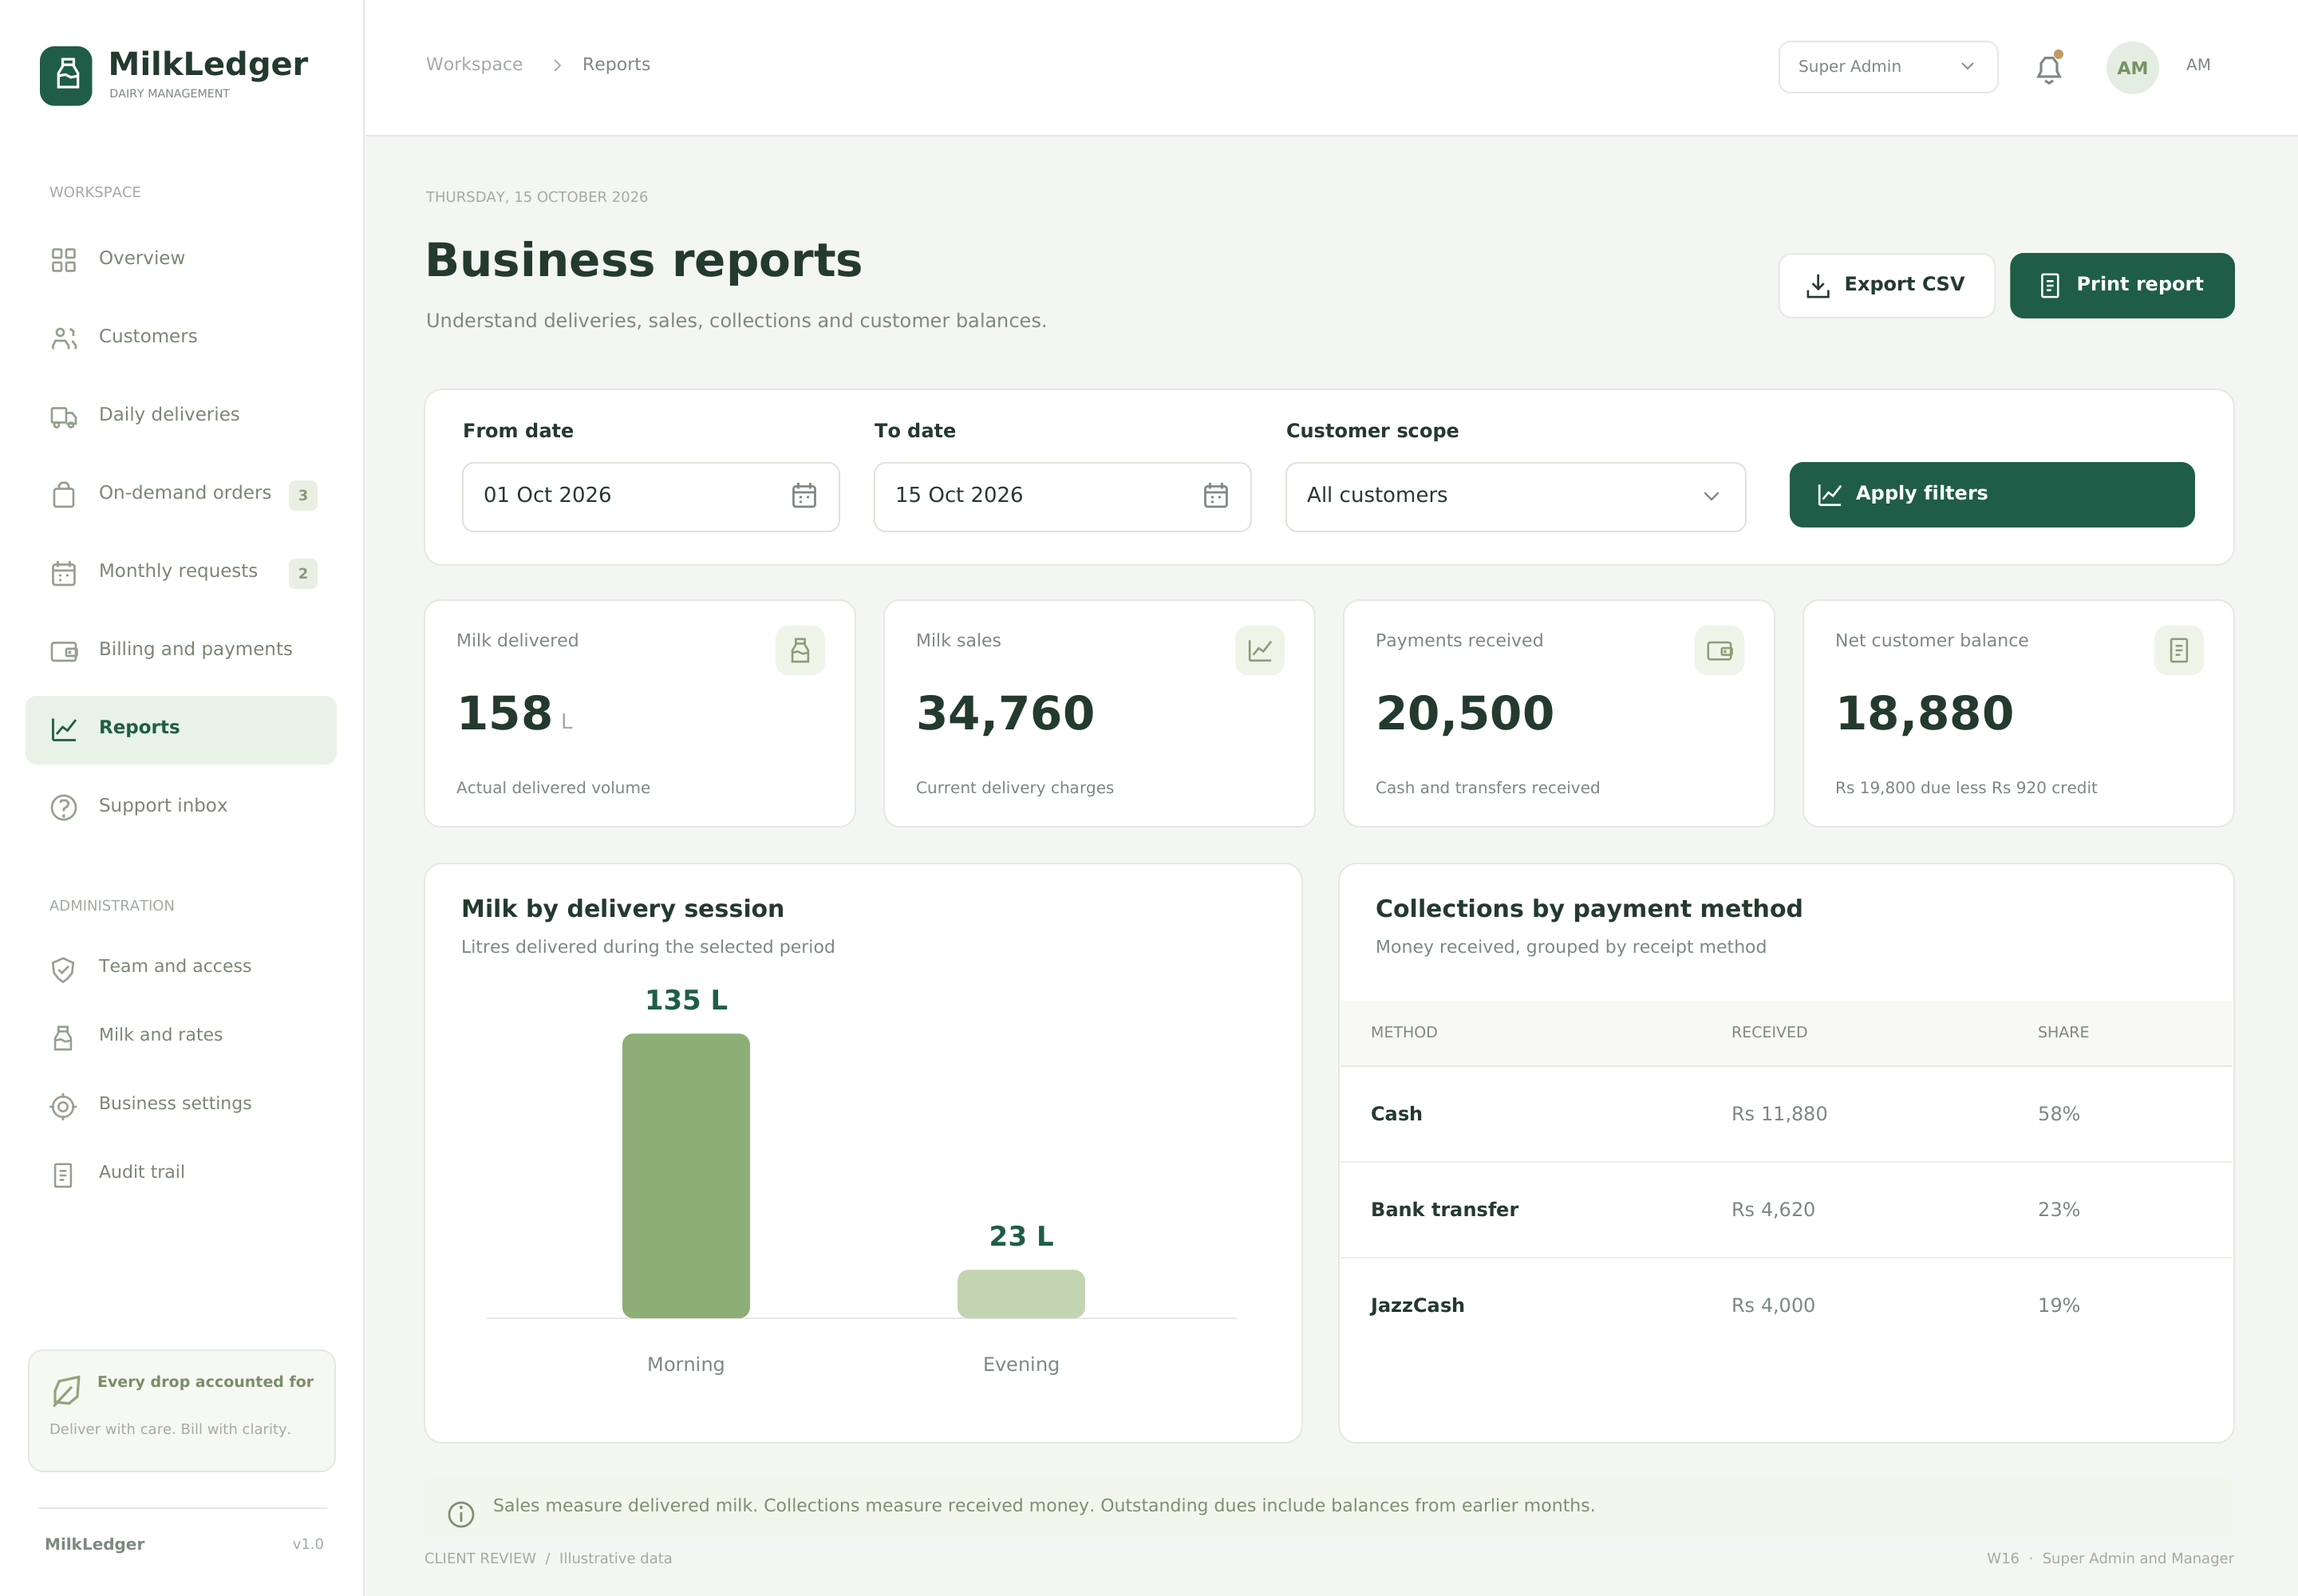Click the Team and access shield icon
2298x1596 pixels.
63,969
